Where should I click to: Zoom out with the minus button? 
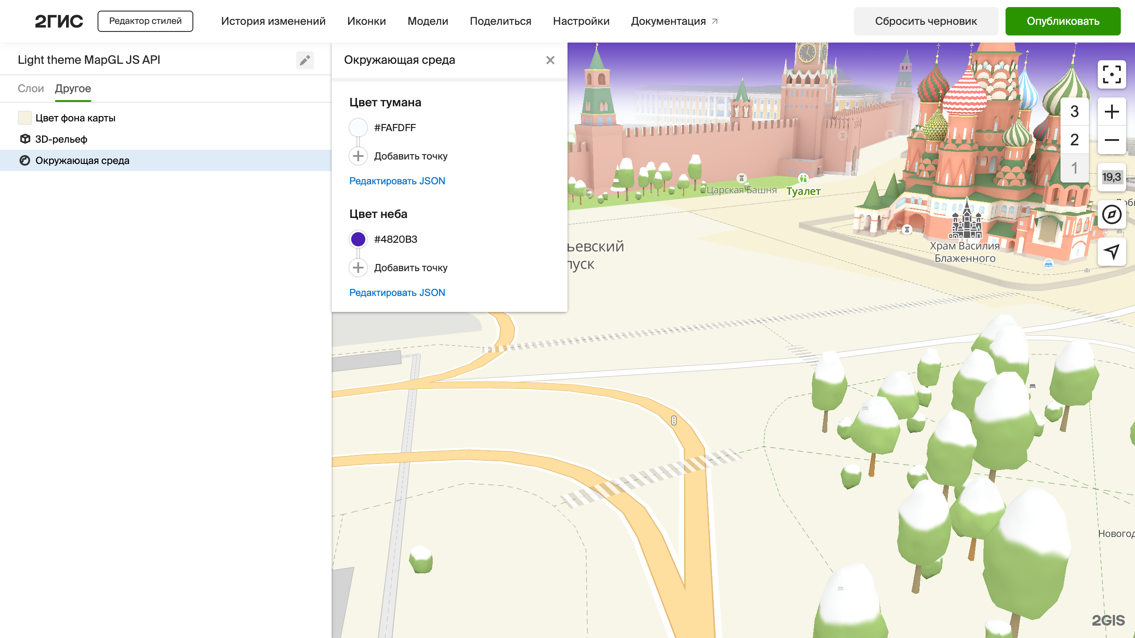[x=1112, y=140]
